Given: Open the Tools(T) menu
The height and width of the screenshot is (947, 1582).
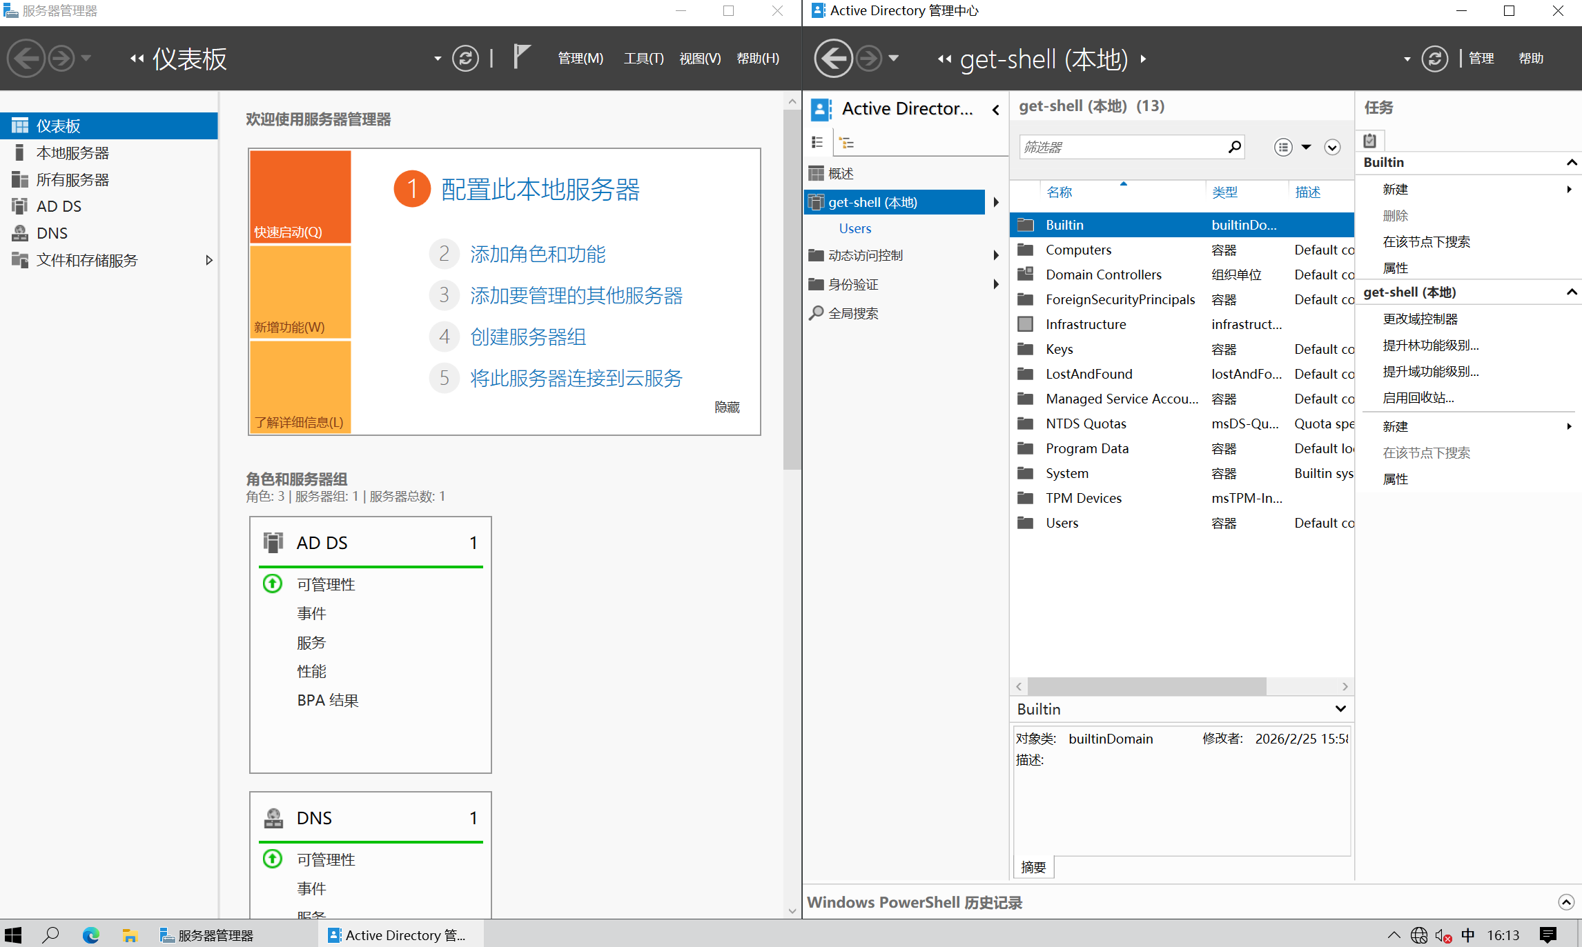Looking at the screenshot, I should click(x=643, y=59).
